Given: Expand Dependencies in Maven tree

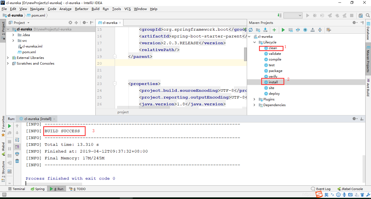Looking at the screenshot, I should (x=254, y=105).
